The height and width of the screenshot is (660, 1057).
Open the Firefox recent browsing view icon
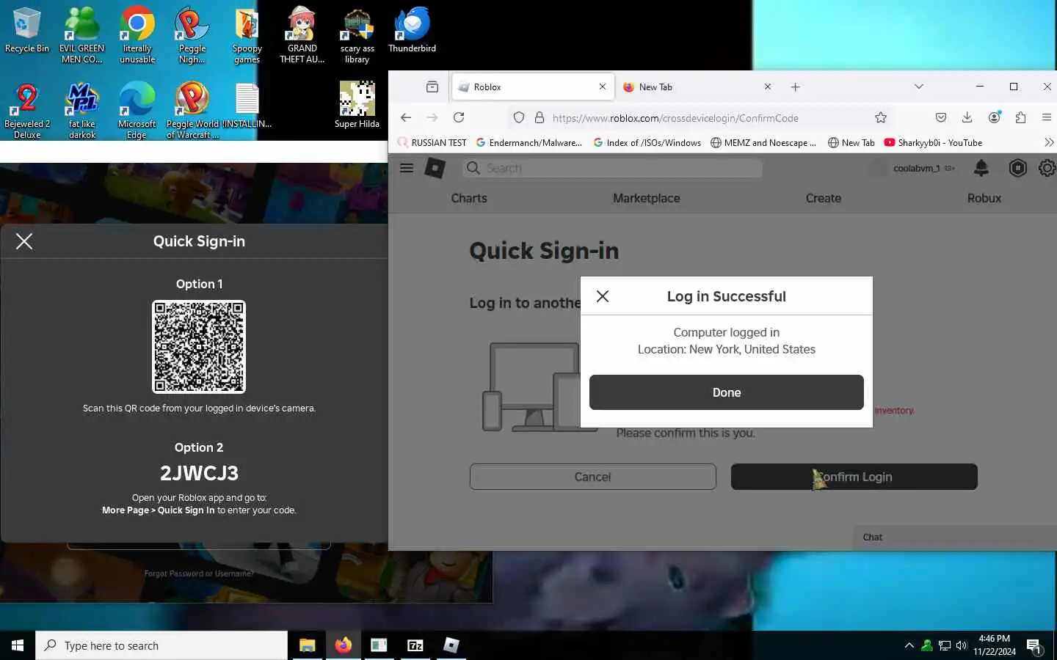point(432,87)
